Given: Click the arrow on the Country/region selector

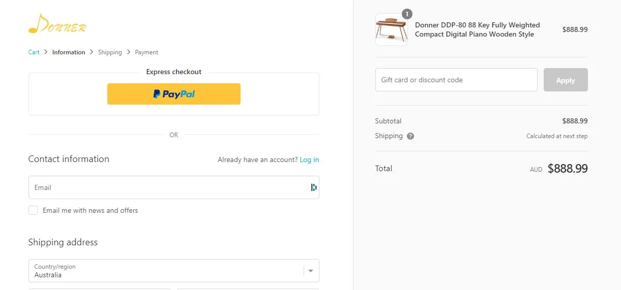Looking at the screenshot, I should click(311, 271).
